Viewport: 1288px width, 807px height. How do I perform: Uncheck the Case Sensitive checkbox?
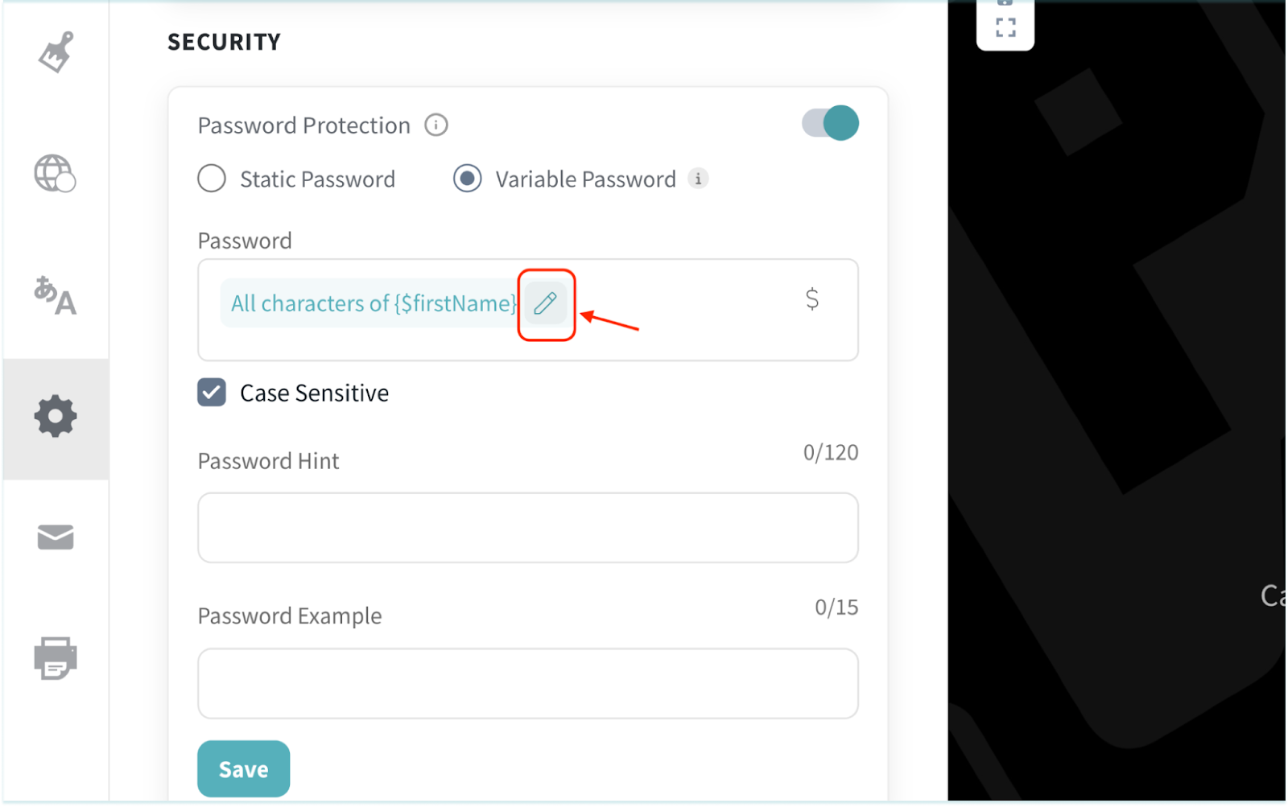pyautogui.click(x=212, y=393)
